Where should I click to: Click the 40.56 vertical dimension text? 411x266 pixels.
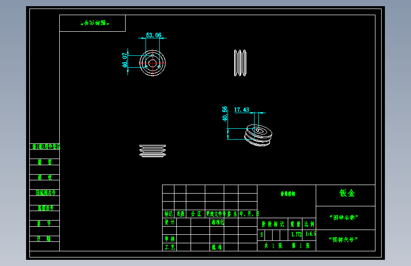click(x=225, y=114)
